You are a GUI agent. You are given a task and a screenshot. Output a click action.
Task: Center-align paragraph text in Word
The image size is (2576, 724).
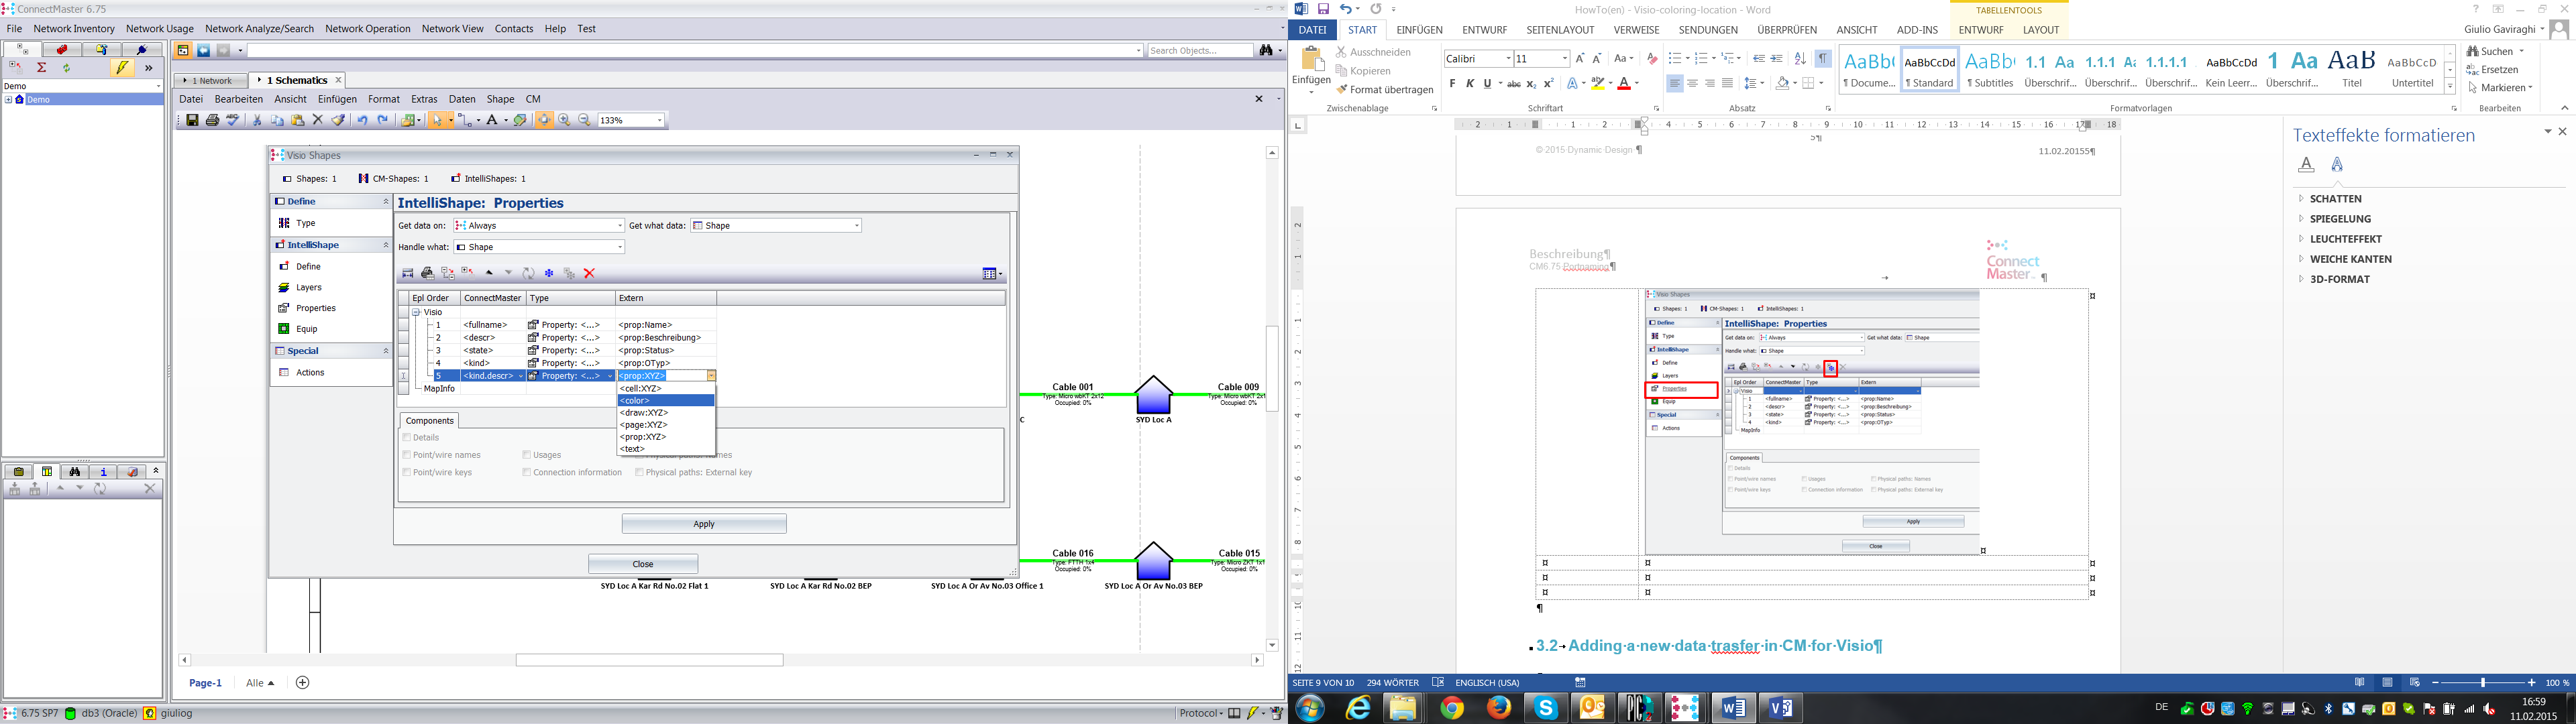coord(1692,84)
